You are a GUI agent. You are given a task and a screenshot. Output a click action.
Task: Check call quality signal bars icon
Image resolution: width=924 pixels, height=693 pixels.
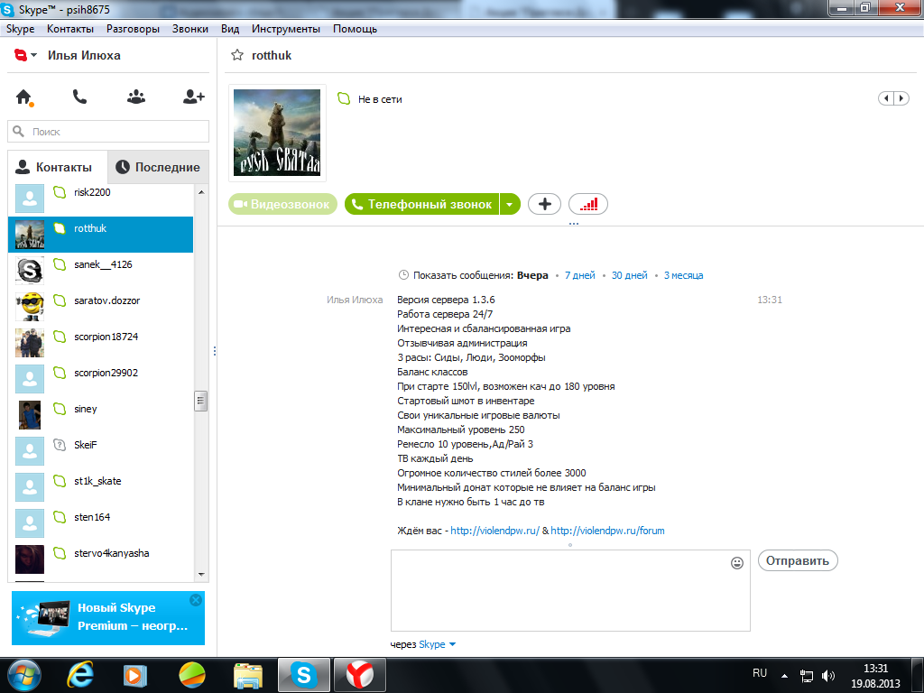[588, 204]
